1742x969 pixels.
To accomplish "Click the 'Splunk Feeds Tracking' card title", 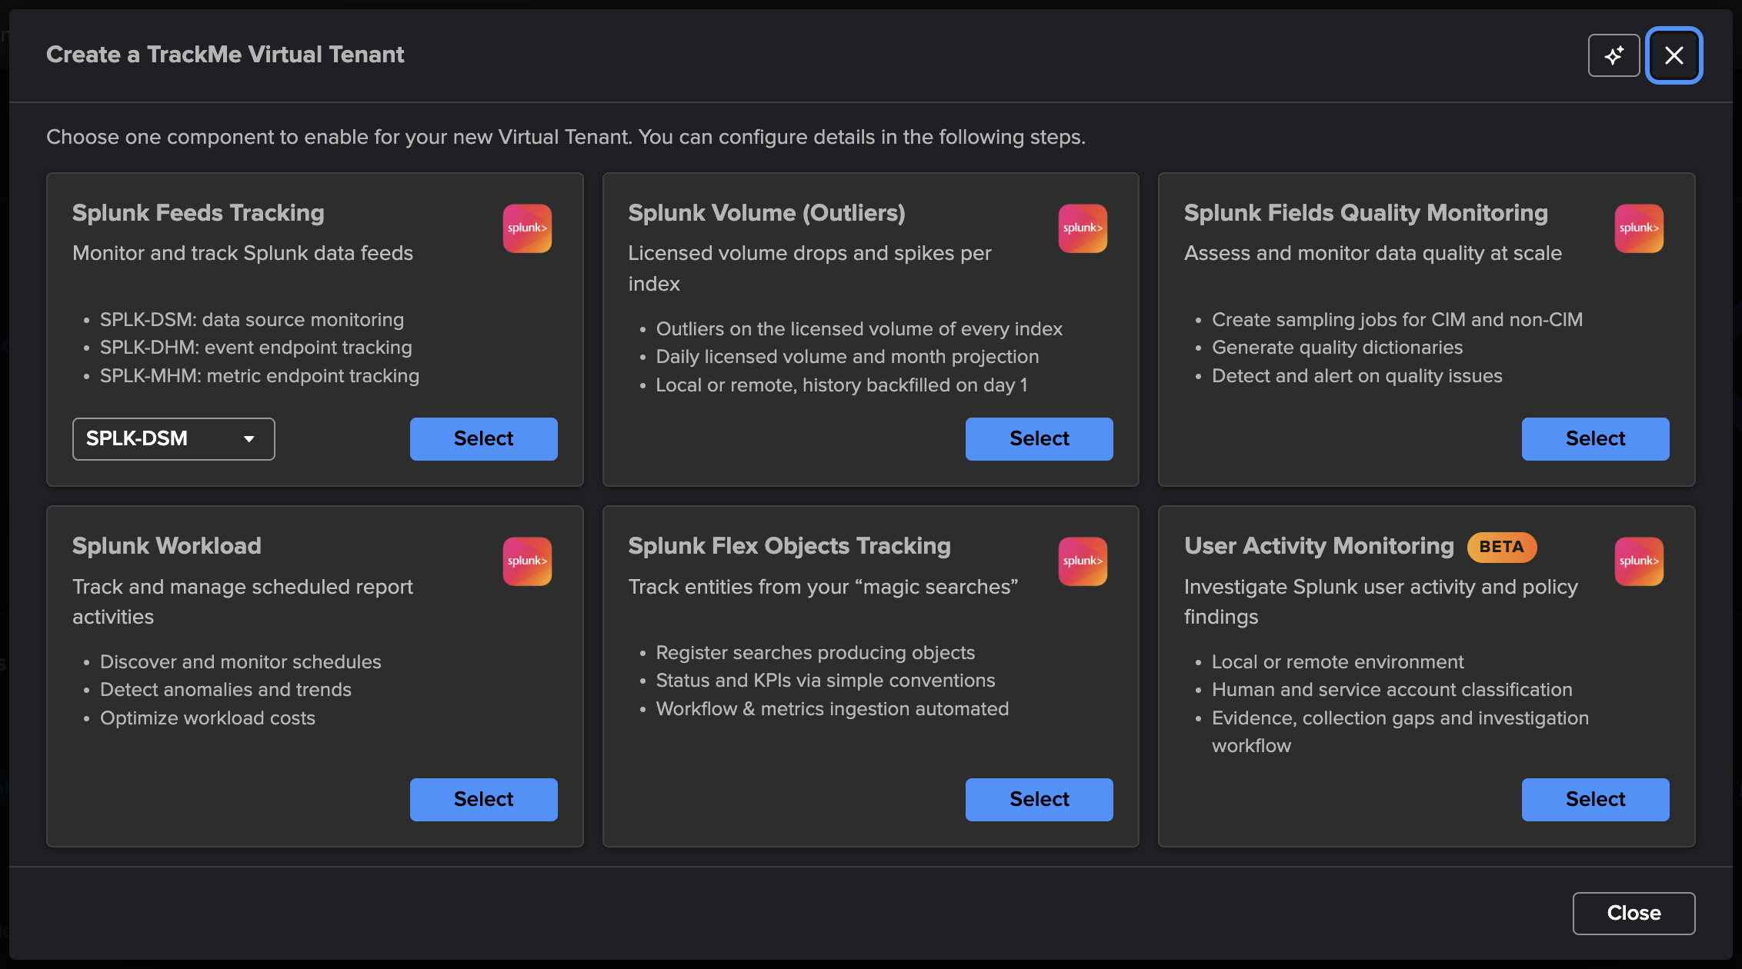I will [198, 213].
